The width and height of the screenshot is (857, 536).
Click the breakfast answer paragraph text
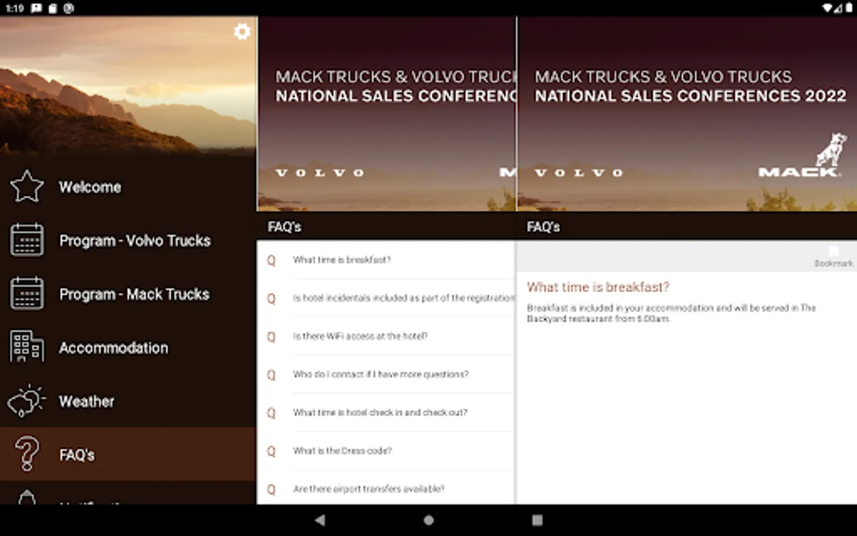[x=671, y=313]
